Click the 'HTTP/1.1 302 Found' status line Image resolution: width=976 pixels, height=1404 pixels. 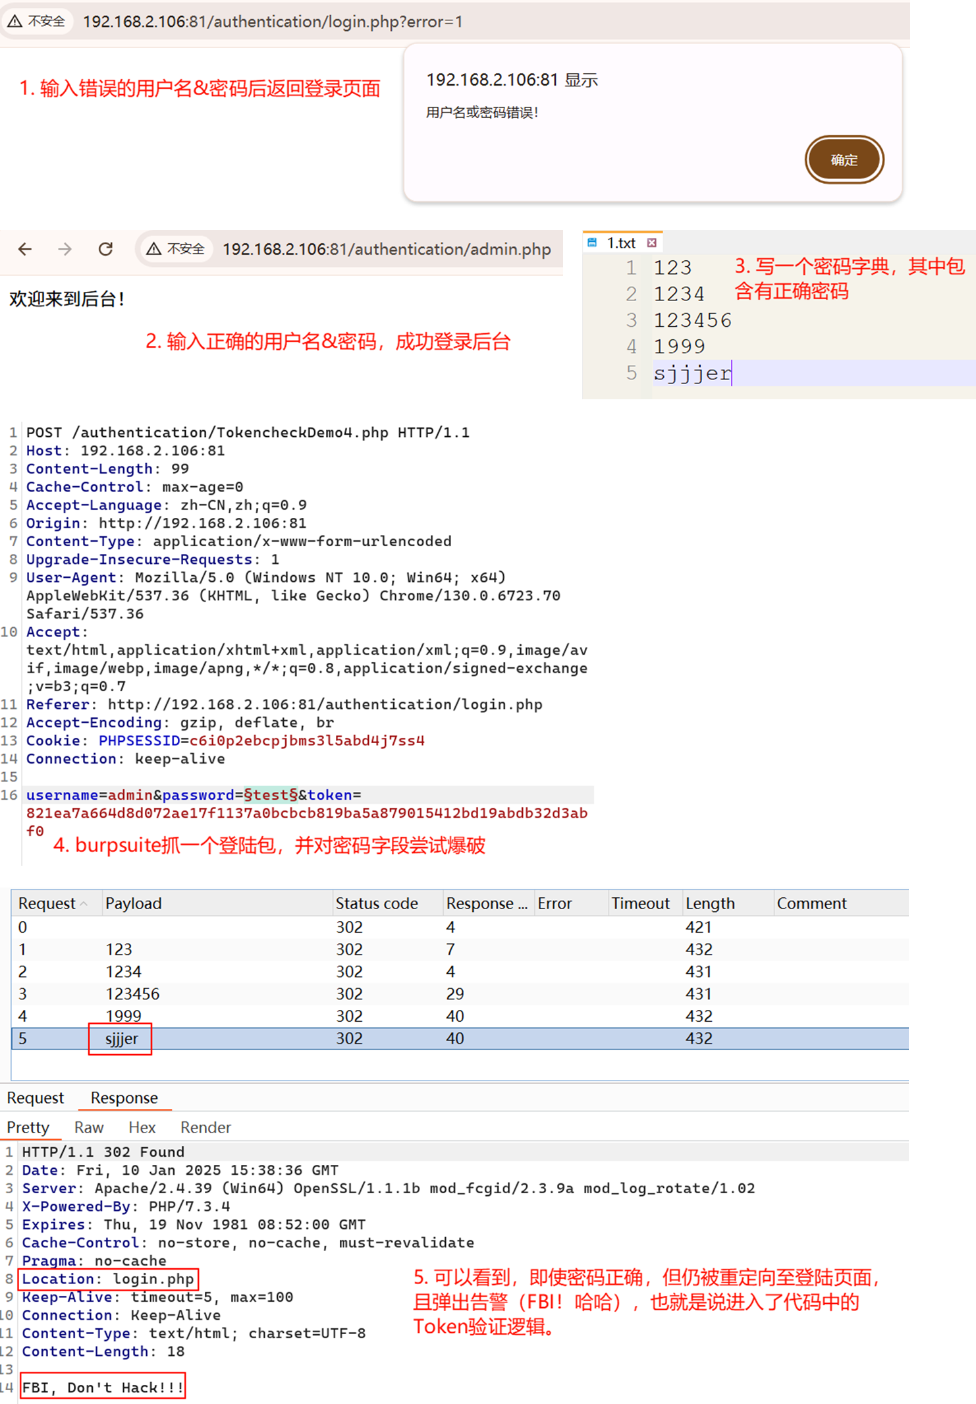(x=103, y=1152)
